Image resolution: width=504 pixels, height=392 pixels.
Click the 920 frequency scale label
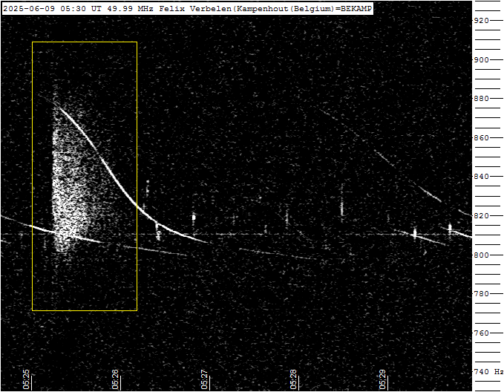482,21
